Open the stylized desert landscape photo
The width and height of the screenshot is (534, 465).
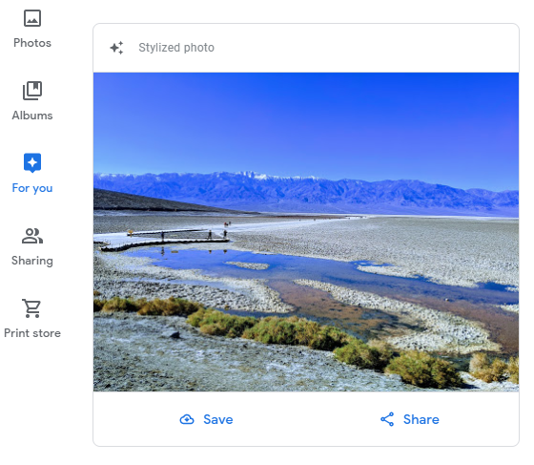(306, 232)
